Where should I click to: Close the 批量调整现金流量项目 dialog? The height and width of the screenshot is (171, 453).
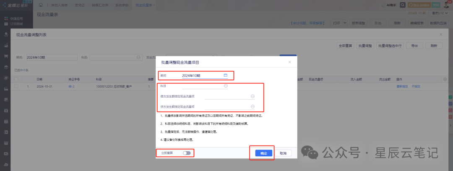(289, 62)
